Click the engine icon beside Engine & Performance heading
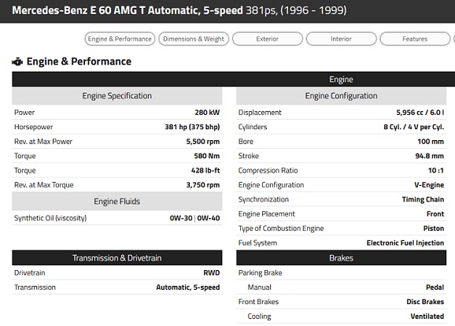455x326 pixels. [x=17, y=61]
